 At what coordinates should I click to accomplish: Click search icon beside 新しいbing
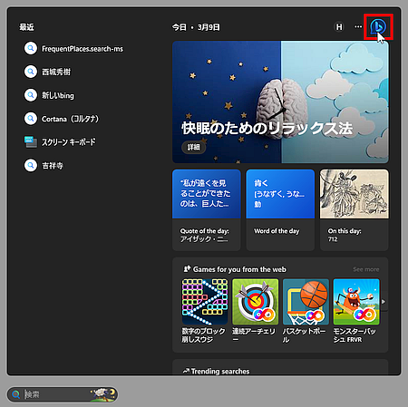[31, 95]
